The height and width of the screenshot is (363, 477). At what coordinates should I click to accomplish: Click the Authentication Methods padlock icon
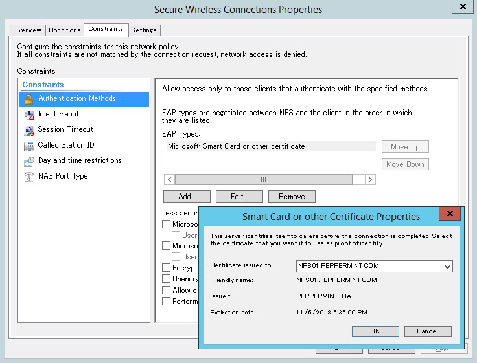[x=28, y=99]
